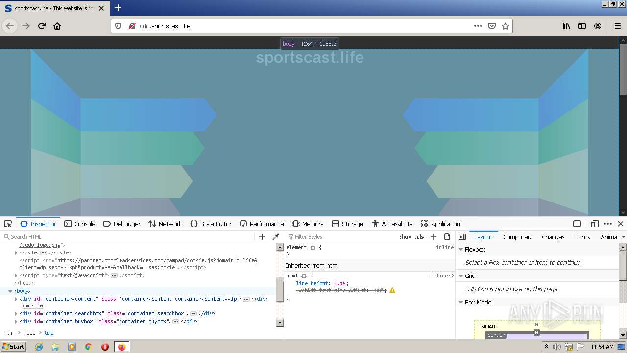Activate the pick element from page tool
Viewport: 627px width, 353px height.
pyautogui.click(x=8, y=224)
